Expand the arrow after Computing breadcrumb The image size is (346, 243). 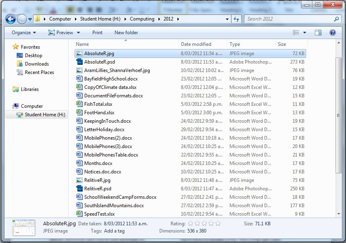159,19
